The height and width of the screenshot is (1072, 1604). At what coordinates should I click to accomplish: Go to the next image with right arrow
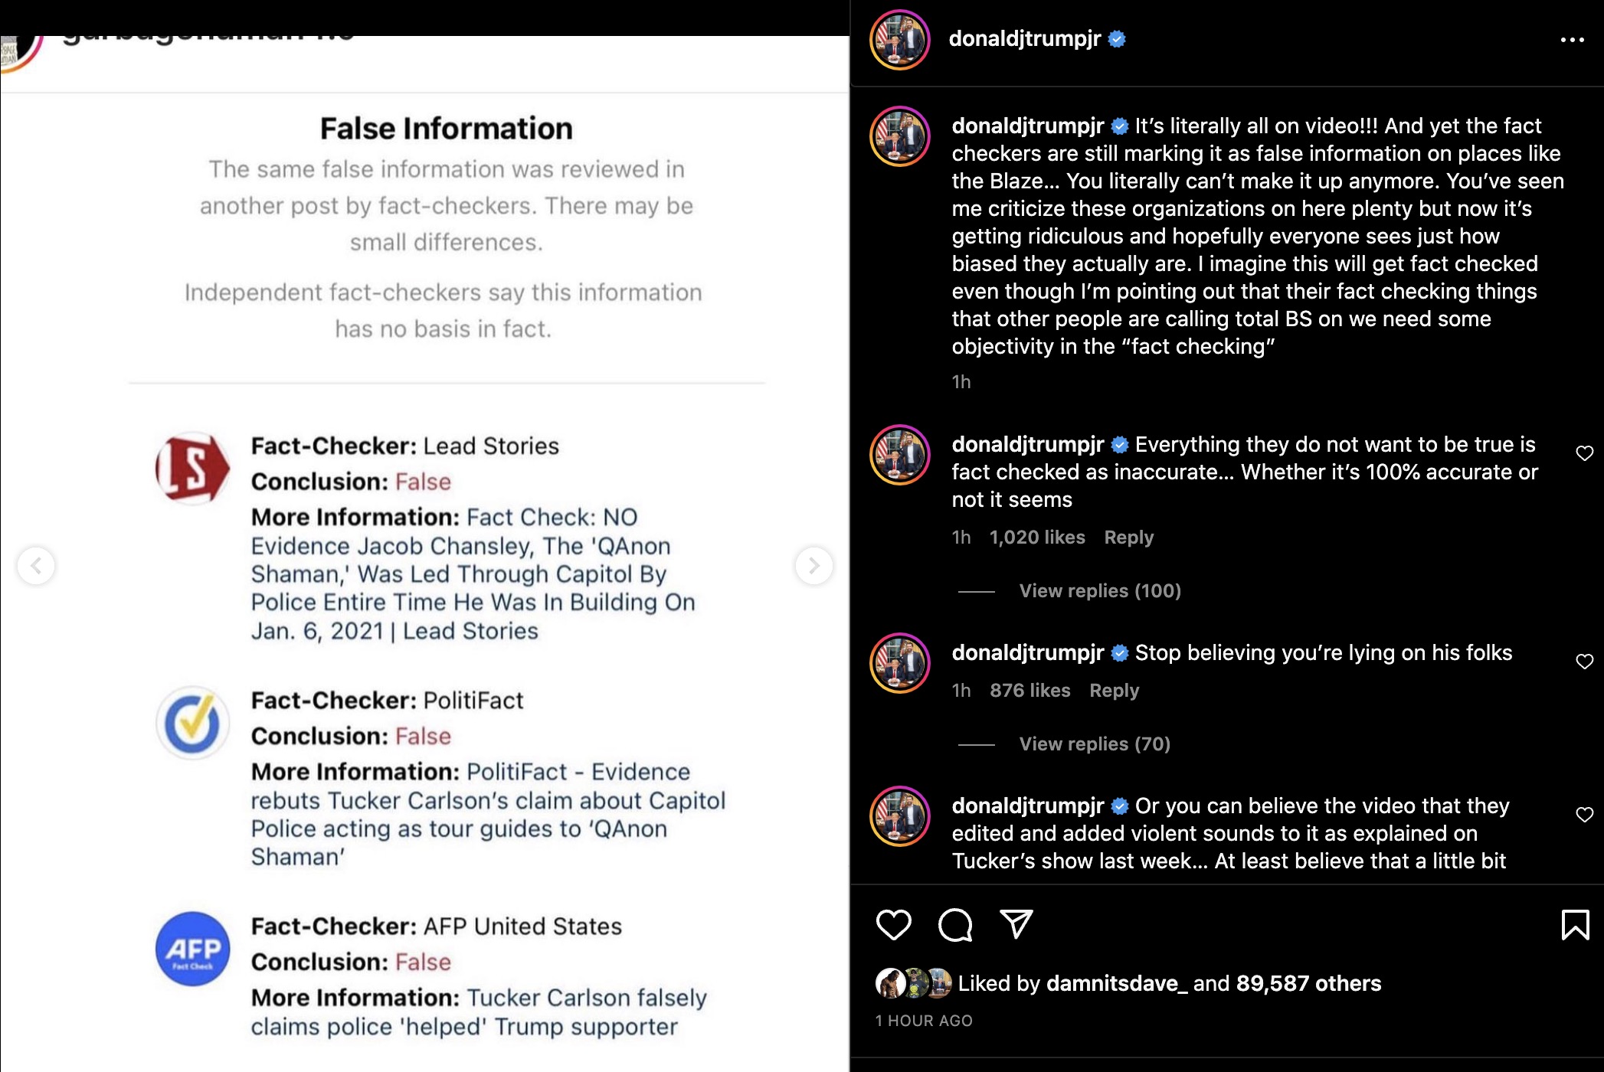tap(813, 566)
